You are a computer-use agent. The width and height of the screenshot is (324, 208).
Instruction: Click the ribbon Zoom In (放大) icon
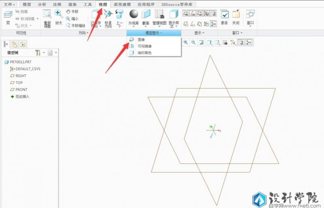pyautogui.click(x=59, y=14)
